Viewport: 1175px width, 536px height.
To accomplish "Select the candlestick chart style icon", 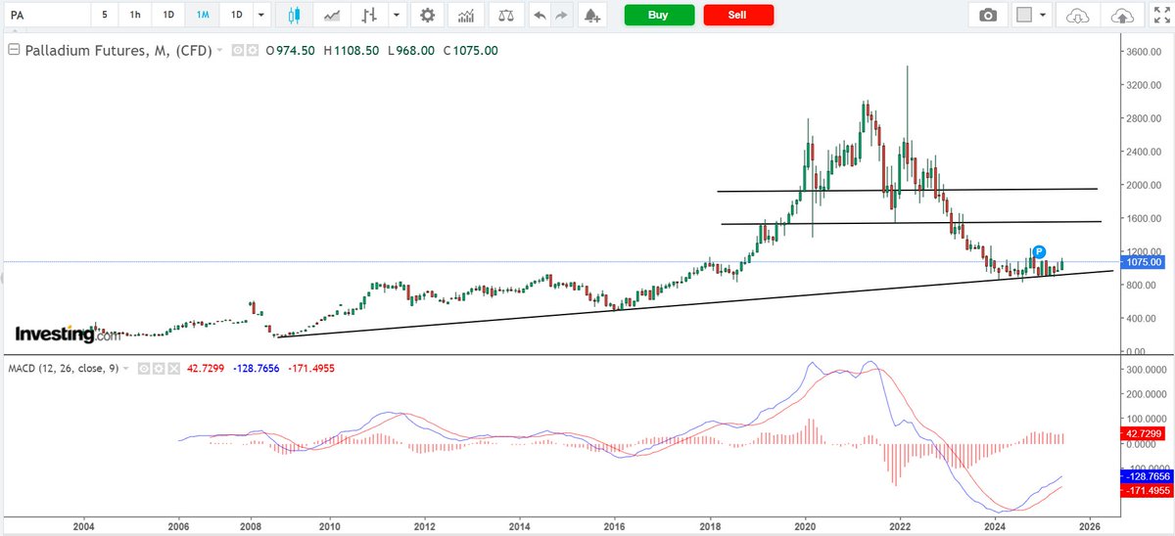I will [295, 16].
